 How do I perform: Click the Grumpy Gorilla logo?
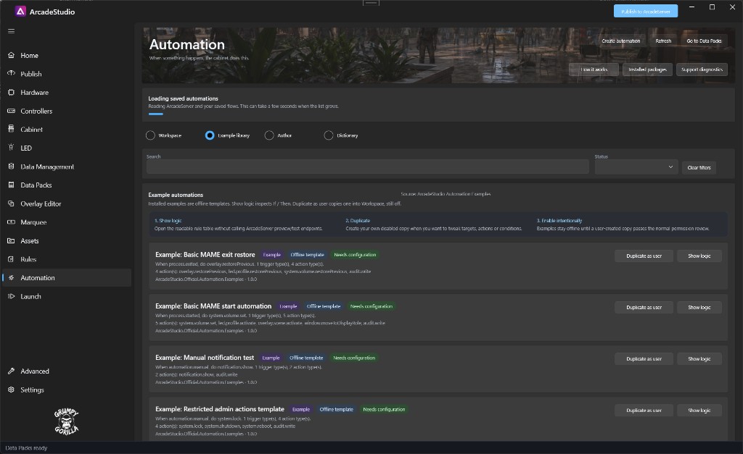pos(66,422)
